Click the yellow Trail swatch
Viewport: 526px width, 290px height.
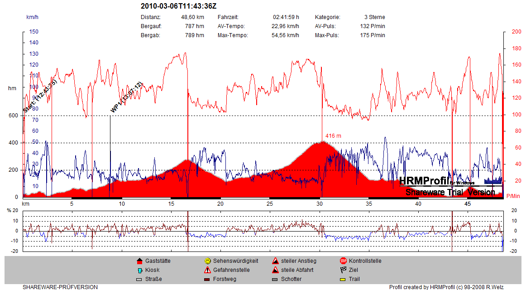click(x=343, y=279)
